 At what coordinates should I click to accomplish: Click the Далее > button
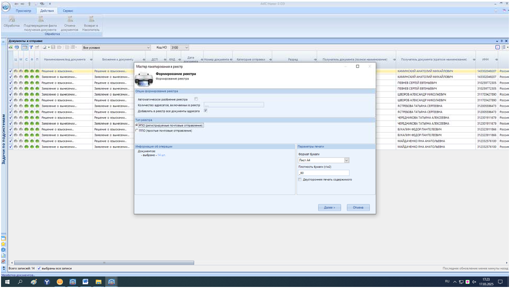[329, 207]
